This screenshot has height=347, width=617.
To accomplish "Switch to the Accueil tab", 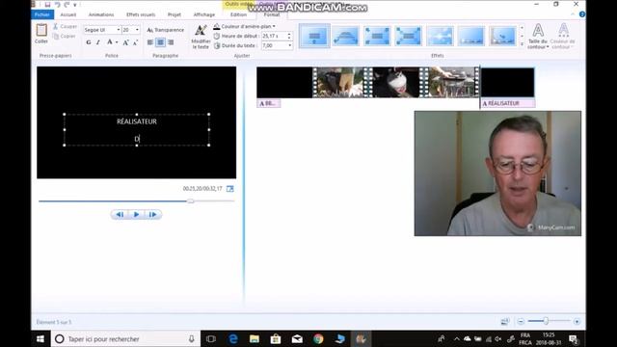I will point(68,14).
